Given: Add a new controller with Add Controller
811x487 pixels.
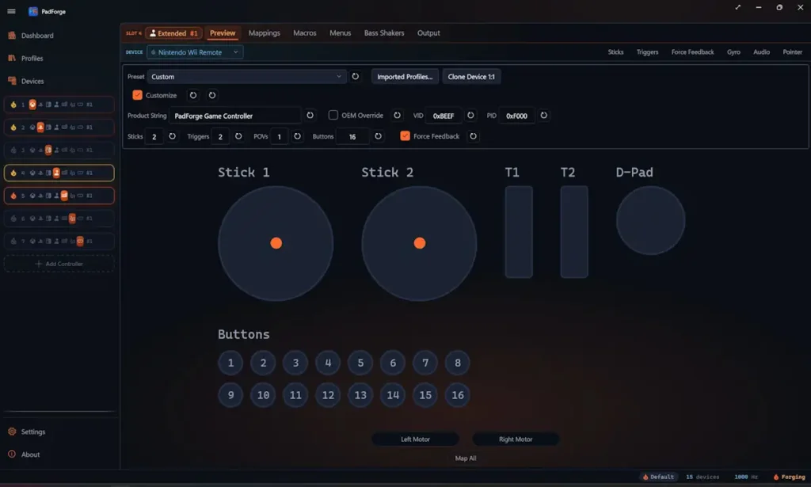Looking at the screenshot, I should (59, 264).
